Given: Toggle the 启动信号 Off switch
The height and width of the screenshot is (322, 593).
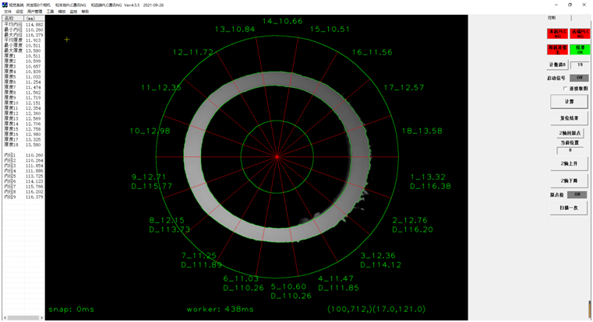Looking at the screenshot, I should coord(577,78).
